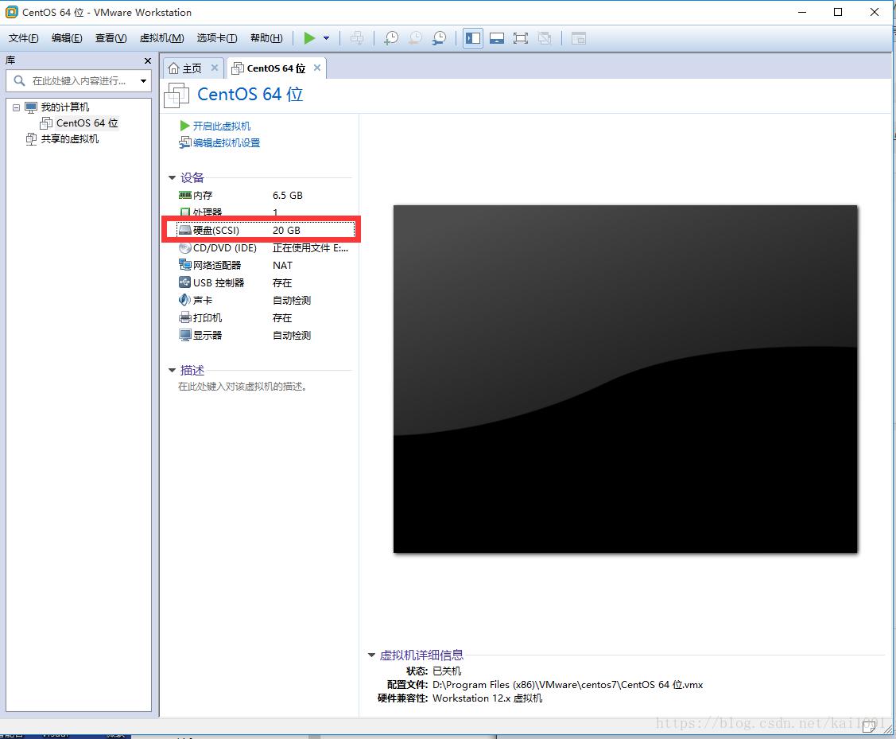Viewport: 896px width, 739px height.
Task: Select the 打印机 printer row
Action: [x=266, y=317]
